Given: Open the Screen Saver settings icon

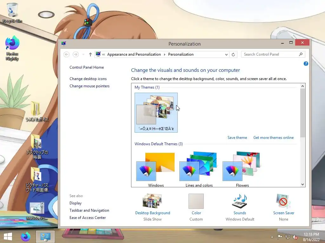Looking at the screenshot, I should 283,201.
